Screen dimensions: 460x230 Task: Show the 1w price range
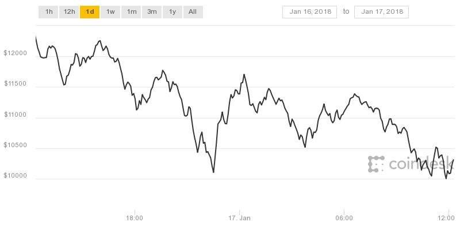click(110, 11)
